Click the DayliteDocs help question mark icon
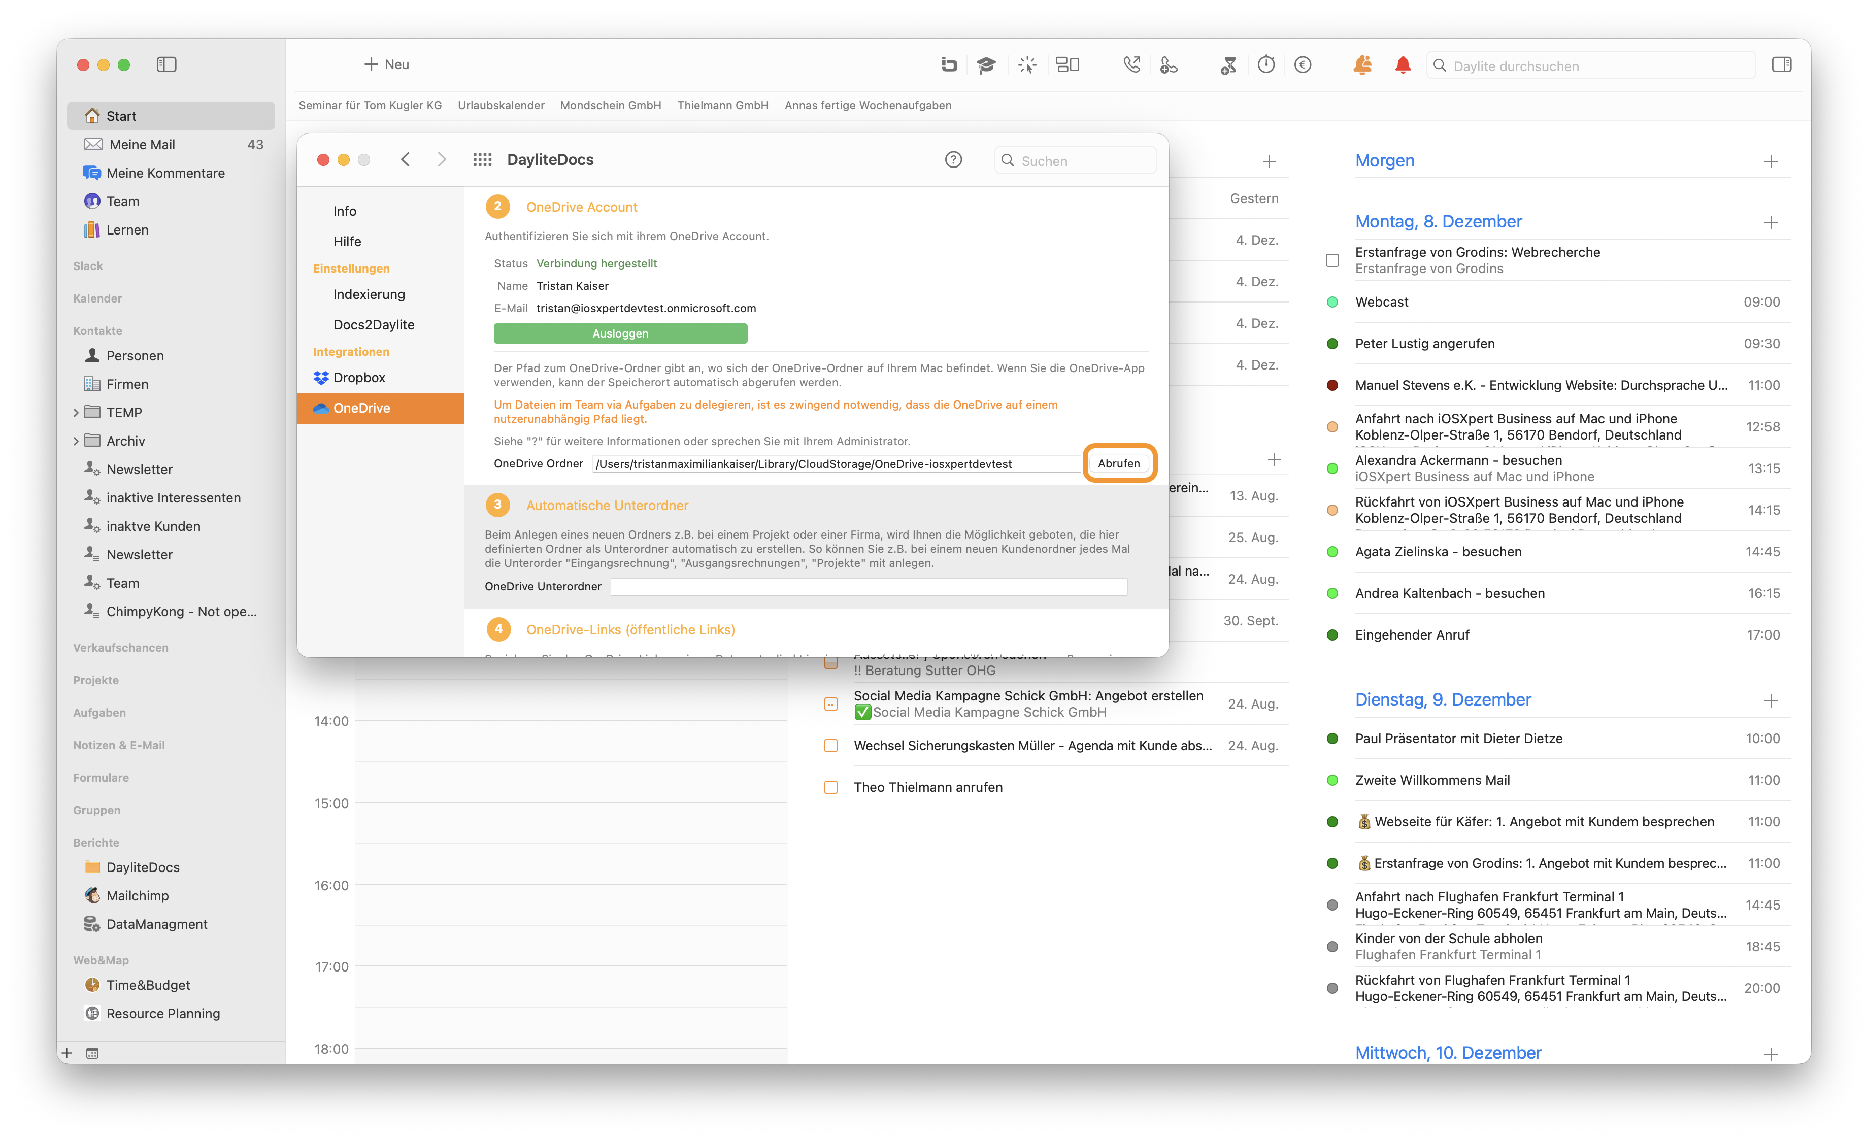This screenshot has width=1868, height=1139. (953, 160)
